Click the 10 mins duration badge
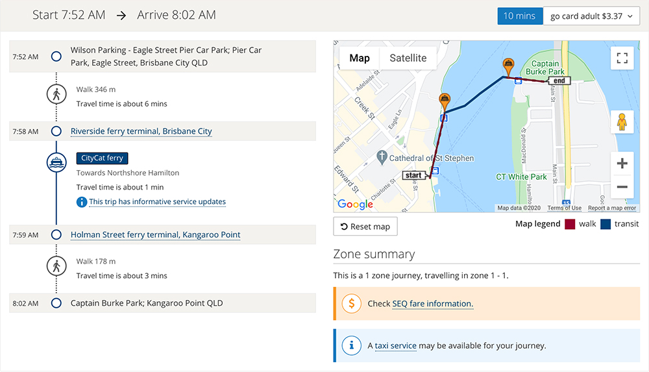 pyautogui.click(x=520, y=16)
